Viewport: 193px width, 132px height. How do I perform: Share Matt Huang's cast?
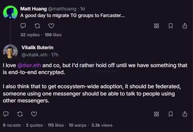[x=185, y=26]
